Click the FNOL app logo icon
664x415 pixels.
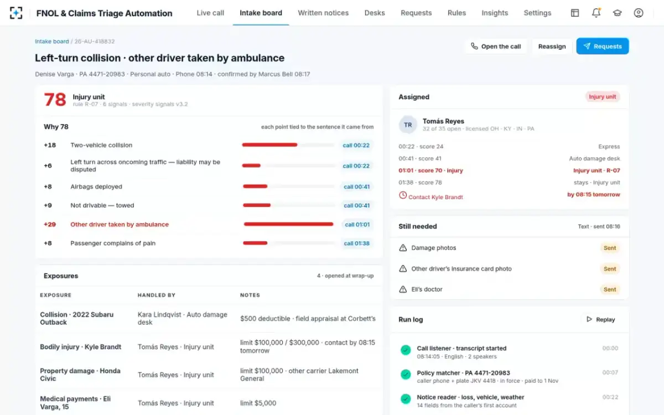pyautogui.click(x=16, y=13)
